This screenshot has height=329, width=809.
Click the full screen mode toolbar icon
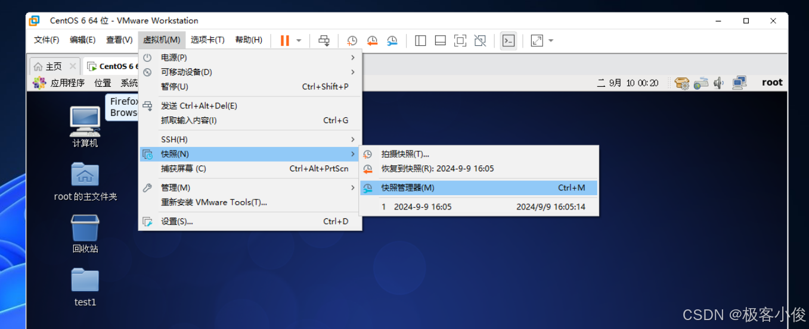[x=460, y=40]
